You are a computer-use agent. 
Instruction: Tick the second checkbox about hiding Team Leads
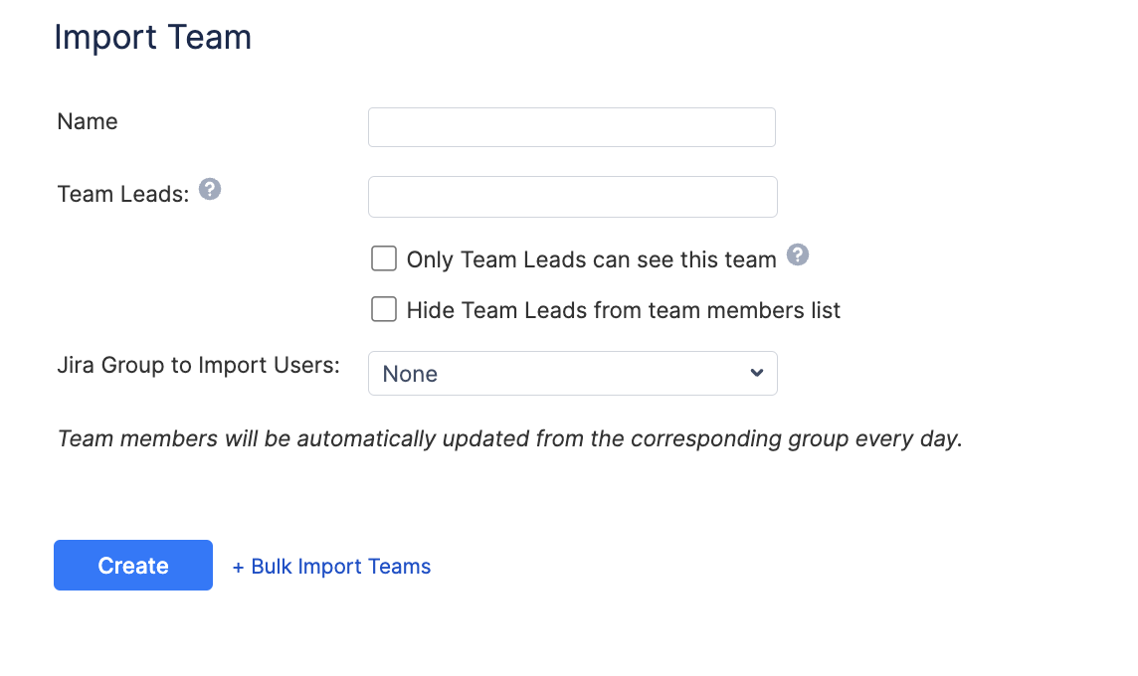coord(383,309)
